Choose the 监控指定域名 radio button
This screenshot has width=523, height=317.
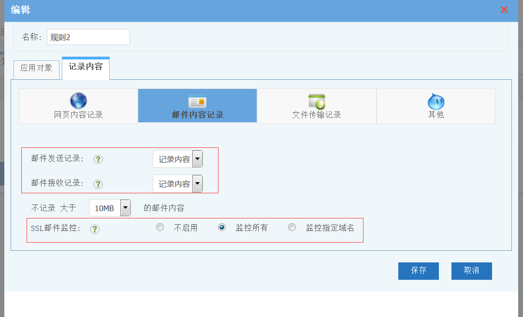point(292,228)
